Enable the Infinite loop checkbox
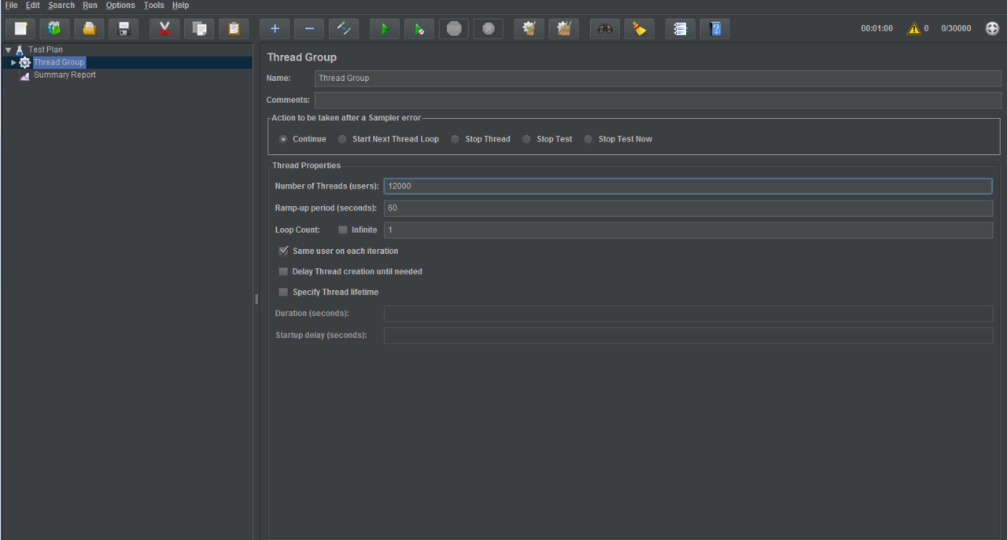 coord(343,230)
